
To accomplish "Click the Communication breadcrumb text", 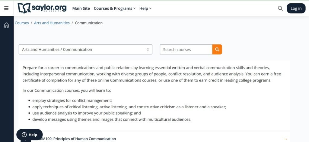I will [89, 23].
